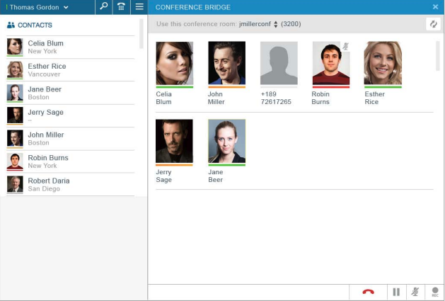Toggle the microphone mute button

(x=415, y=292)
